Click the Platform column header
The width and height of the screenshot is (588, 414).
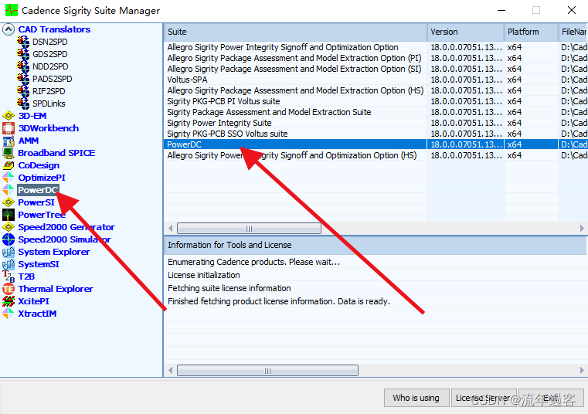click(531, 32)
